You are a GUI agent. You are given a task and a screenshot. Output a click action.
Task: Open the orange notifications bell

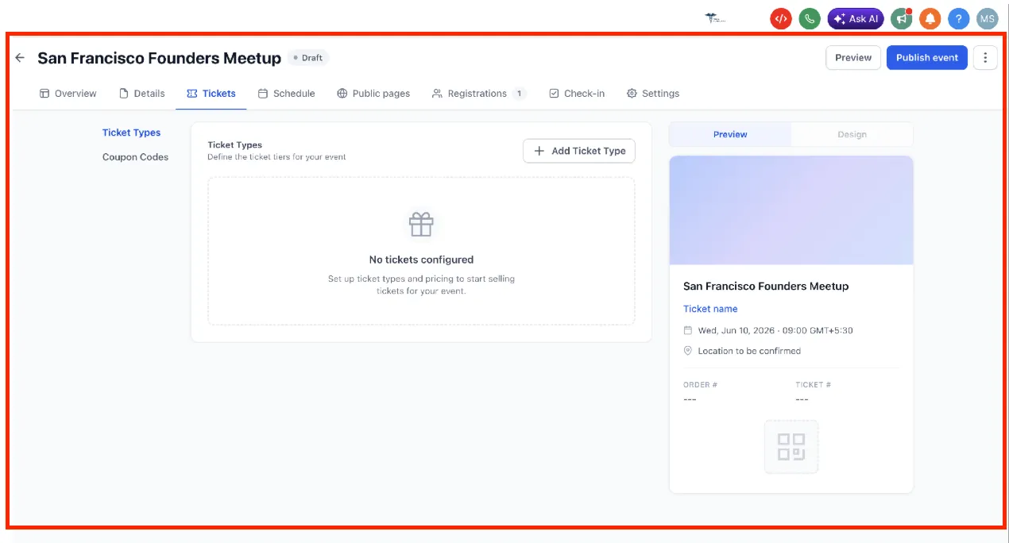click(x=930, y=19)
